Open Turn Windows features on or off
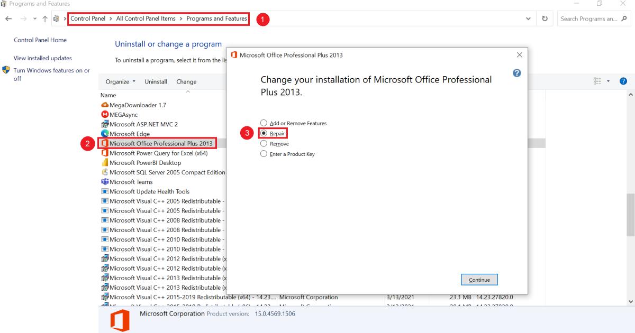 (x=52, y=75)
